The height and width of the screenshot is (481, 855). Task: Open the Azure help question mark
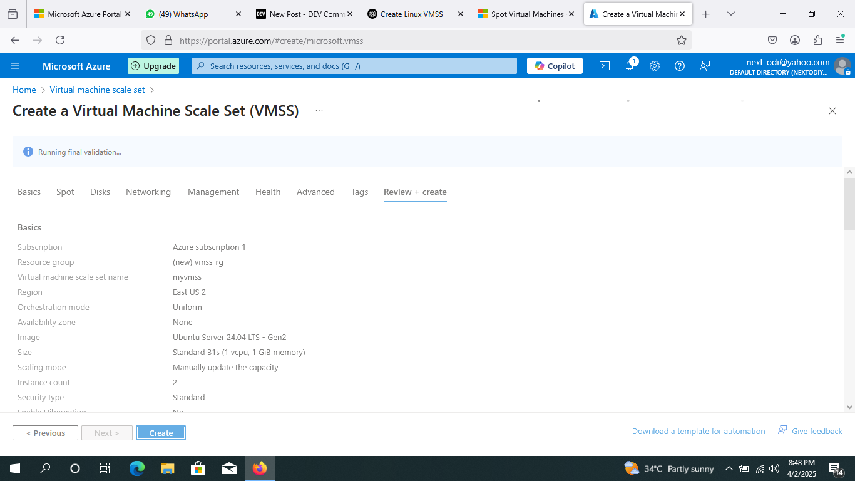pyautogui.click(x=680, y=66)
